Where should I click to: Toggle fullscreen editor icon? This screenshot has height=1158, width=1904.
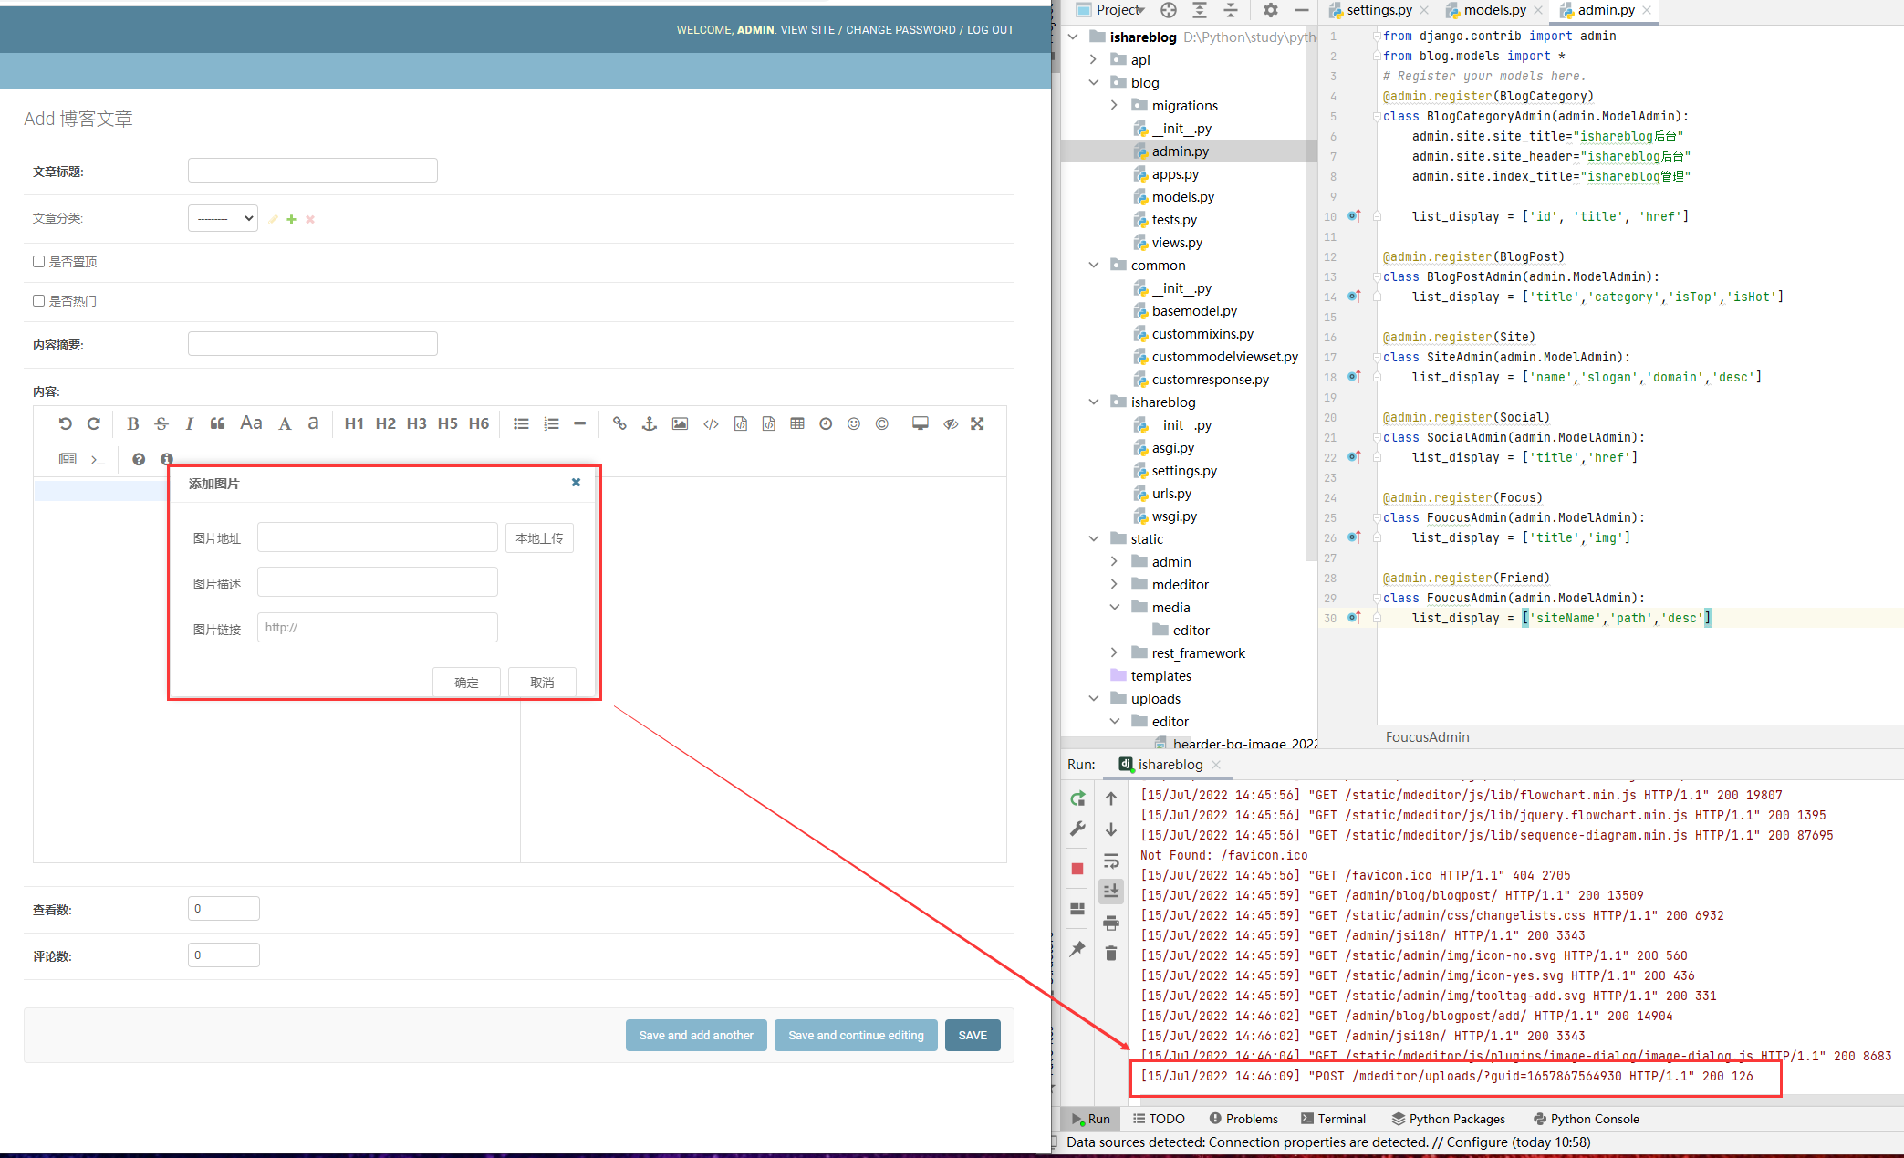(977, 423)
